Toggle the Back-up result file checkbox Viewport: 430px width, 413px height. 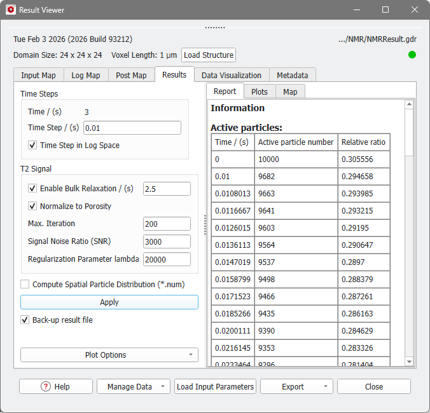25,320
